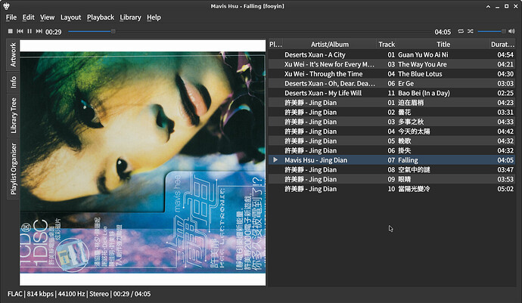Switch to the Library Tree tab
The image size is (522, 303).
click(14, 116)
